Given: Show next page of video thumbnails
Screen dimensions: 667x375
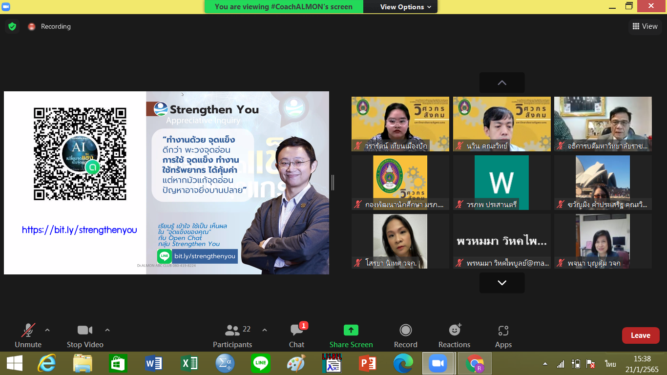Looking at the screenshot, I should 502,283.
